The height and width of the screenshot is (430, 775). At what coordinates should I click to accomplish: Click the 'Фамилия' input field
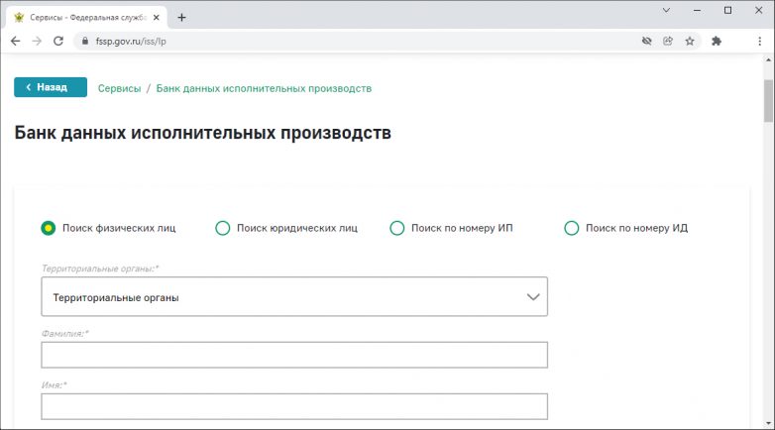[x=294, y=355]
